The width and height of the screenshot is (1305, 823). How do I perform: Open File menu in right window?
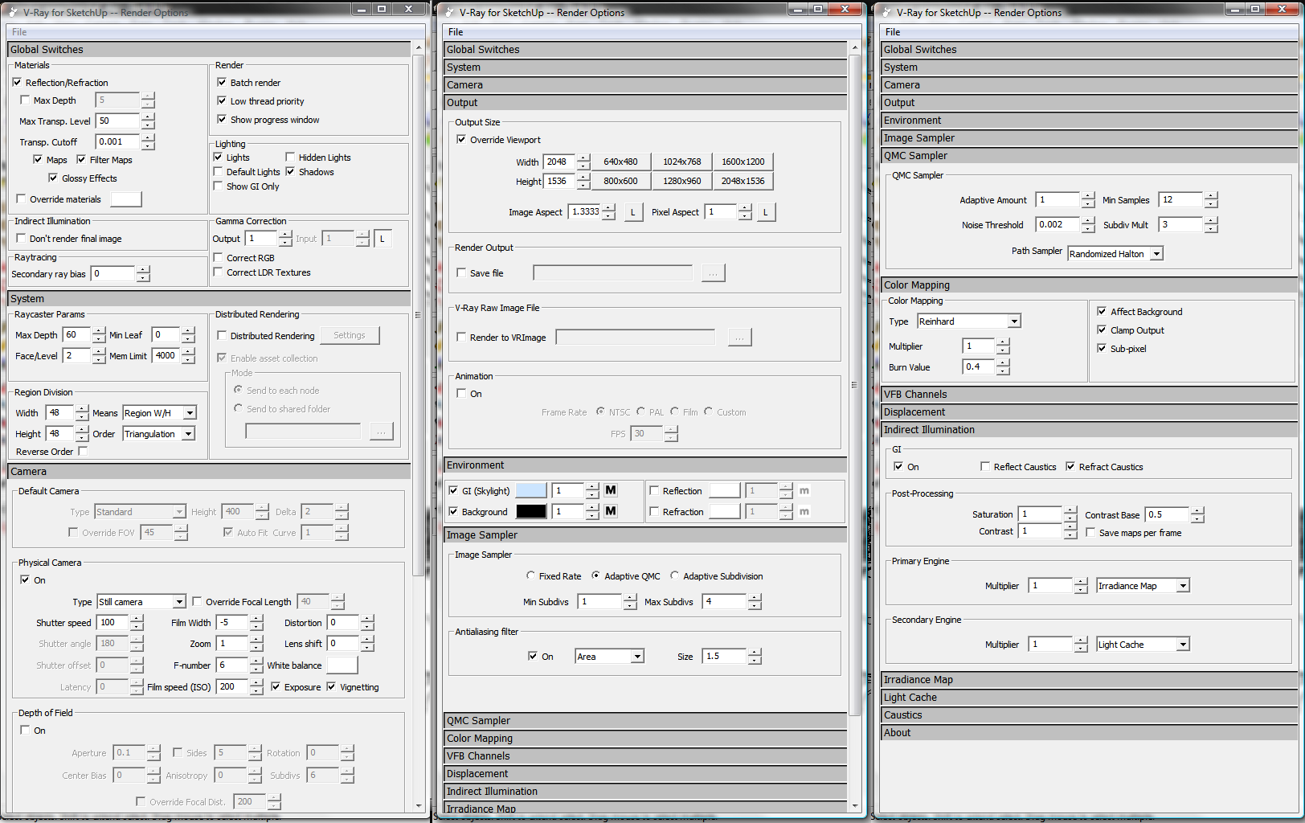pyautogui.click(x=893, y=32)
